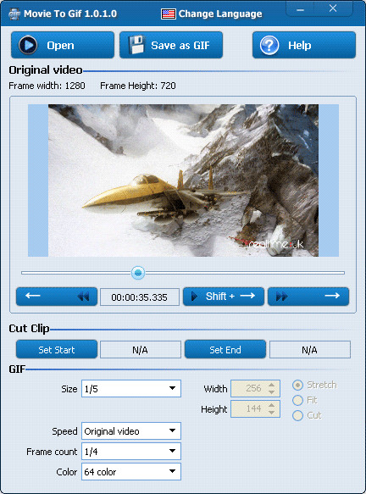Click the 00:00:35.335 timecode field
Image resolution: width=366 pixels, height=494 pixels.
(x=140, y=297)
